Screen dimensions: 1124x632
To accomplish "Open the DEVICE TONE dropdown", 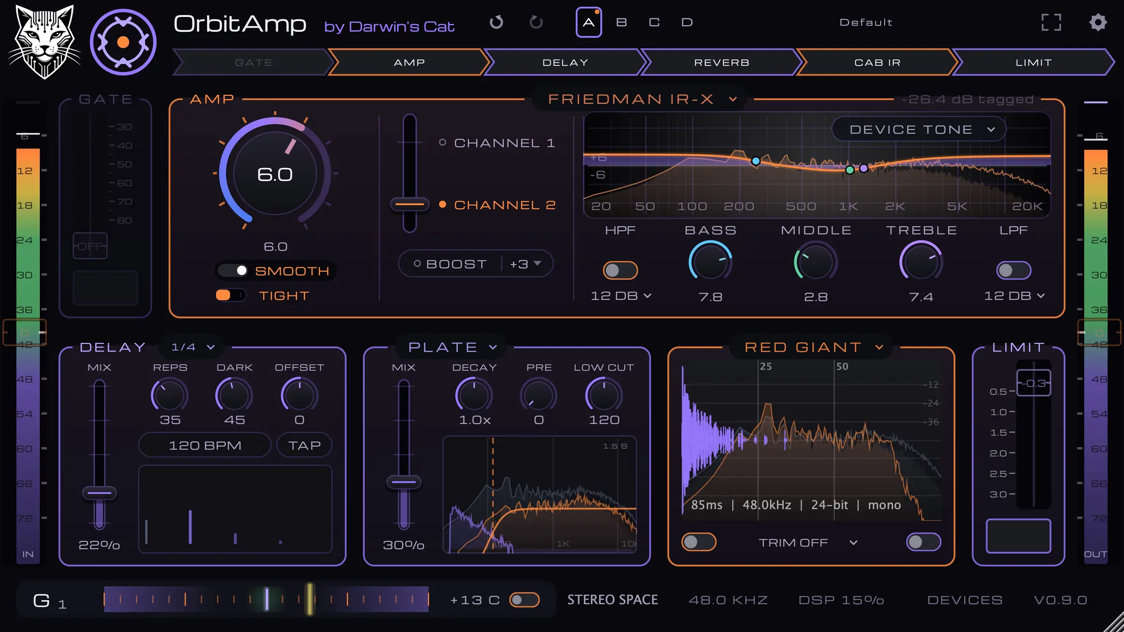I will [x=920, y=129].
